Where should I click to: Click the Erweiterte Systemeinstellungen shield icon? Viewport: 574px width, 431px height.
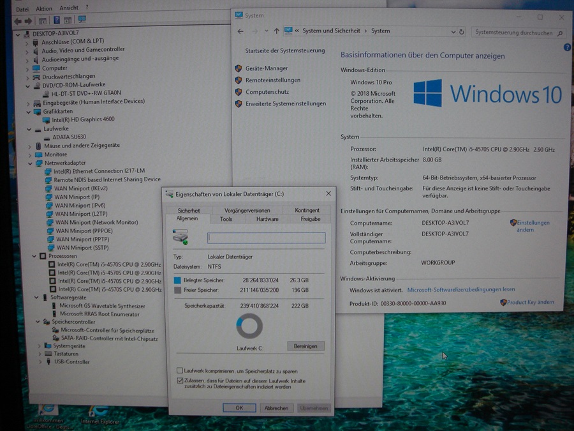tap(239, 103)
